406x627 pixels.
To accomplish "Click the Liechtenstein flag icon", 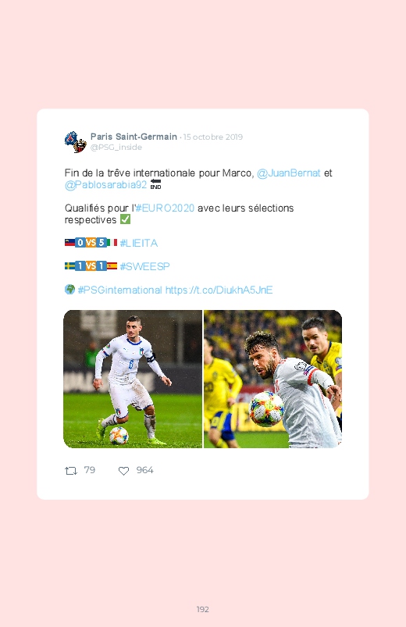I will 69,242.
